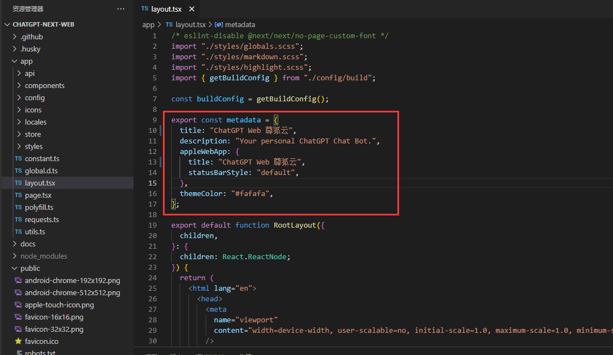
Task: Click the description string on line 11
Action: 305,141
